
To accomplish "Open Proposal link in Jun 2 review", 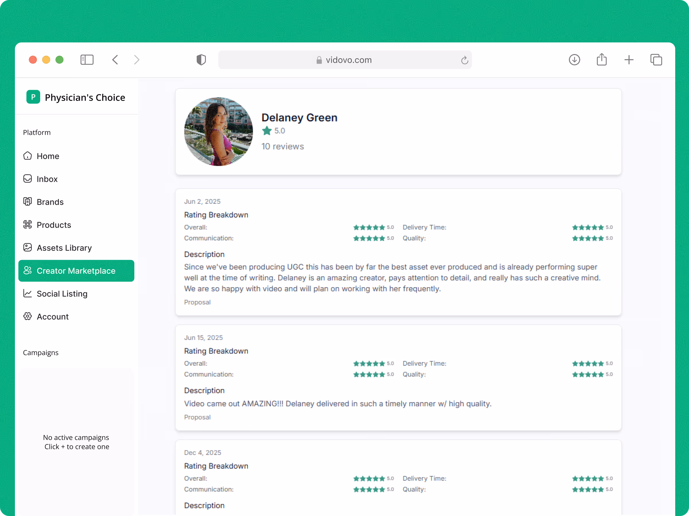I will pos(197,302).
